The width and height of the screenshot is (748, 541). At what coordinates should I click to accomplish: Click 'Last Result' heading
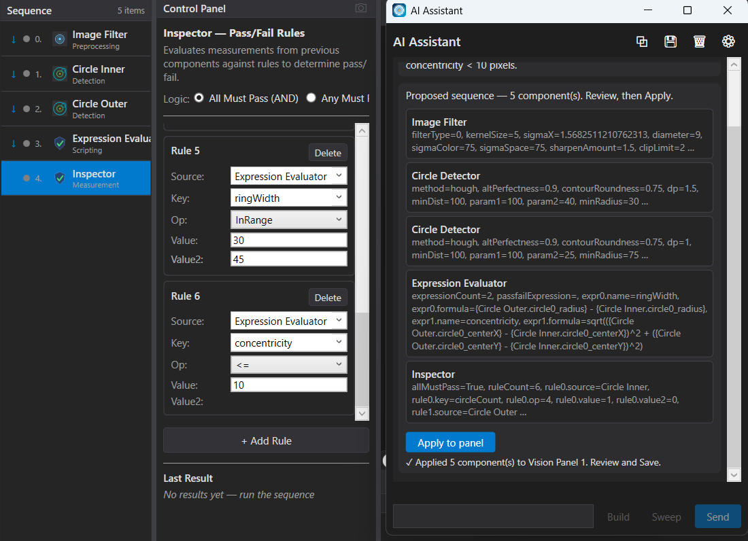(188, 478)
